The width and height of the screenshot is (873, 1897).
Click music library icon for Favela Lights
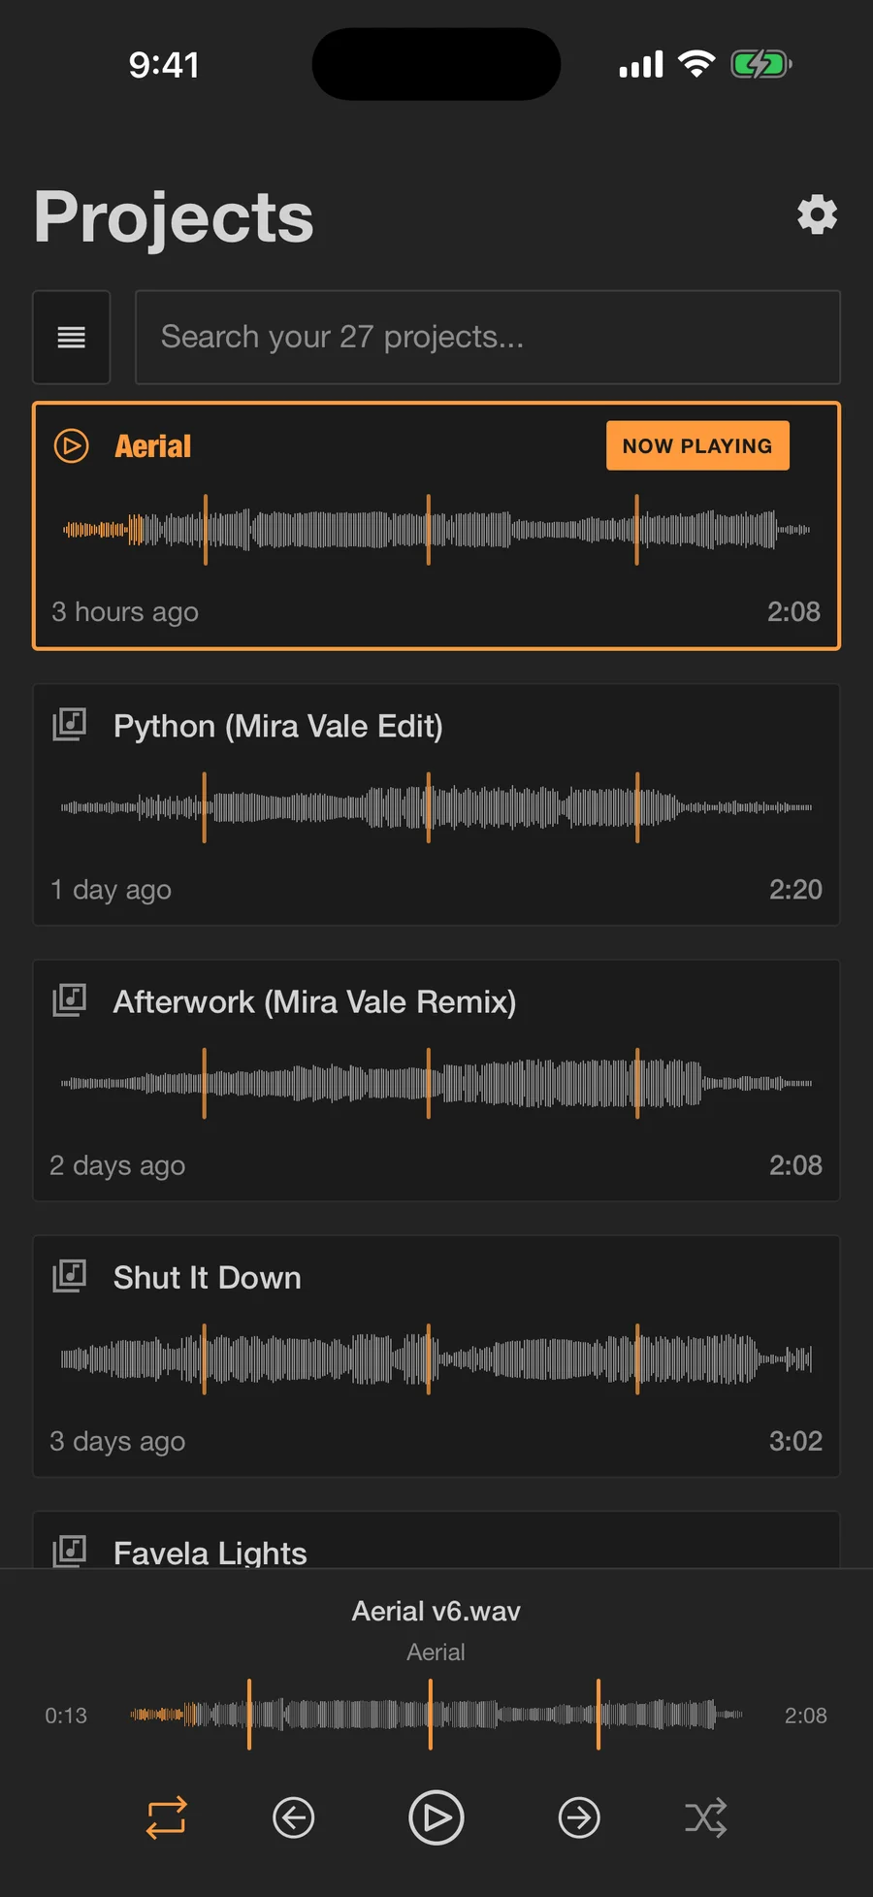click(x=69, y=1551)
